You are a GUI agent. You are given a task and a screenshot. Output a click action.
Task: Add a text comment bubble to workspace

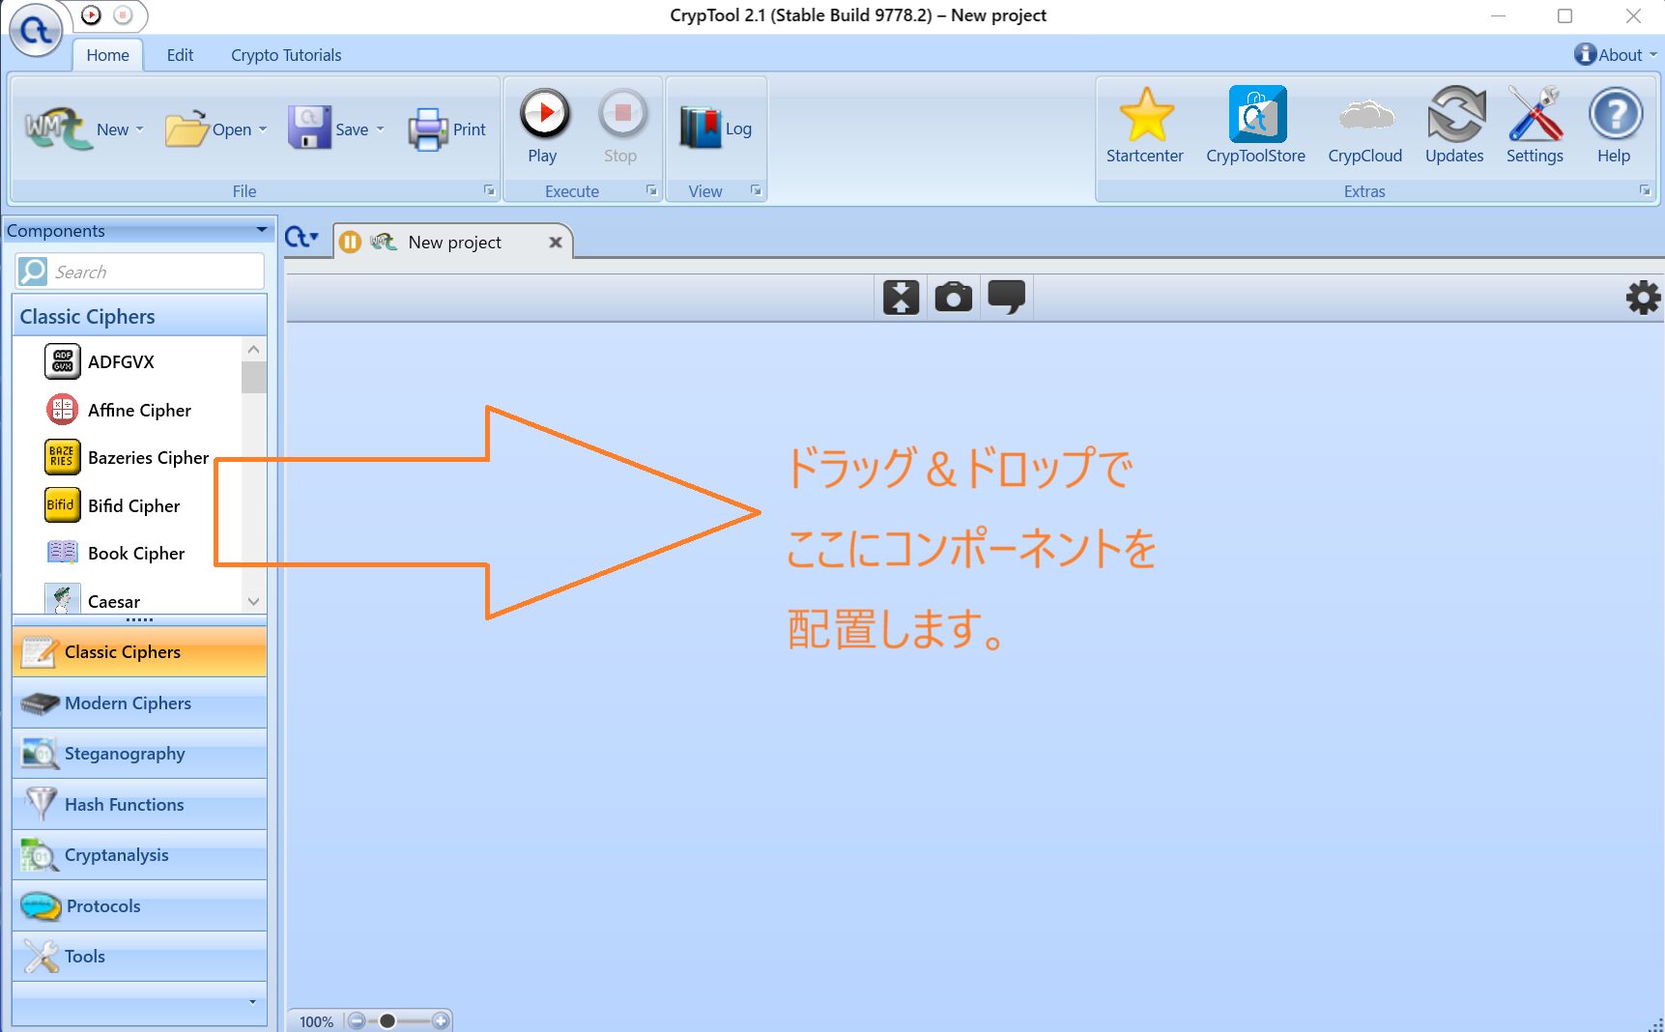1006,297
